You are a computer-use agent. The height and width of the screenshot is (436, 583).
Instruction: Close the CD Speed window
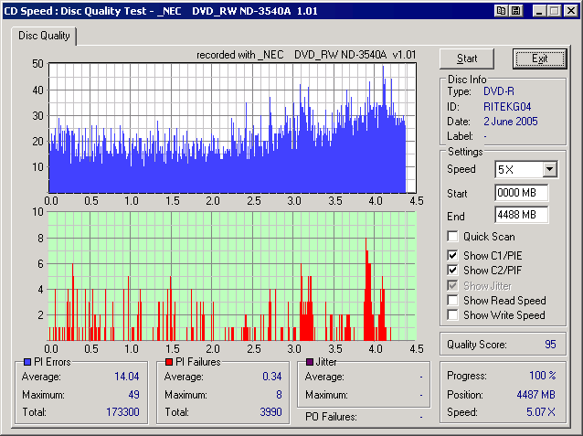(568, 10)
